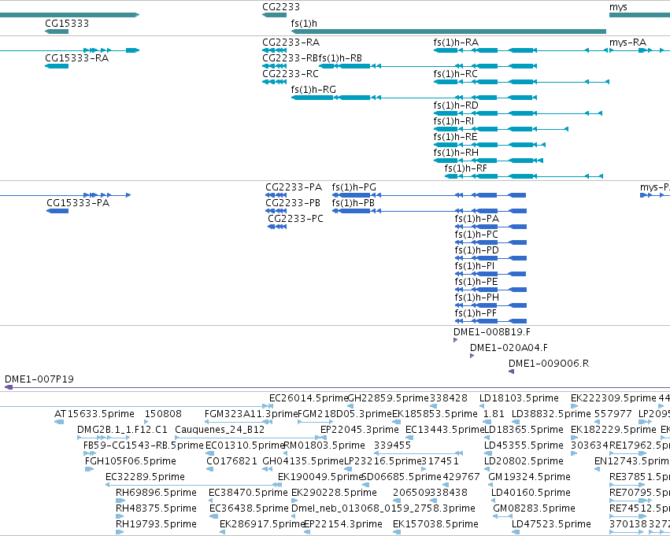Click the mys-RA transcript label

pos(627,42)
